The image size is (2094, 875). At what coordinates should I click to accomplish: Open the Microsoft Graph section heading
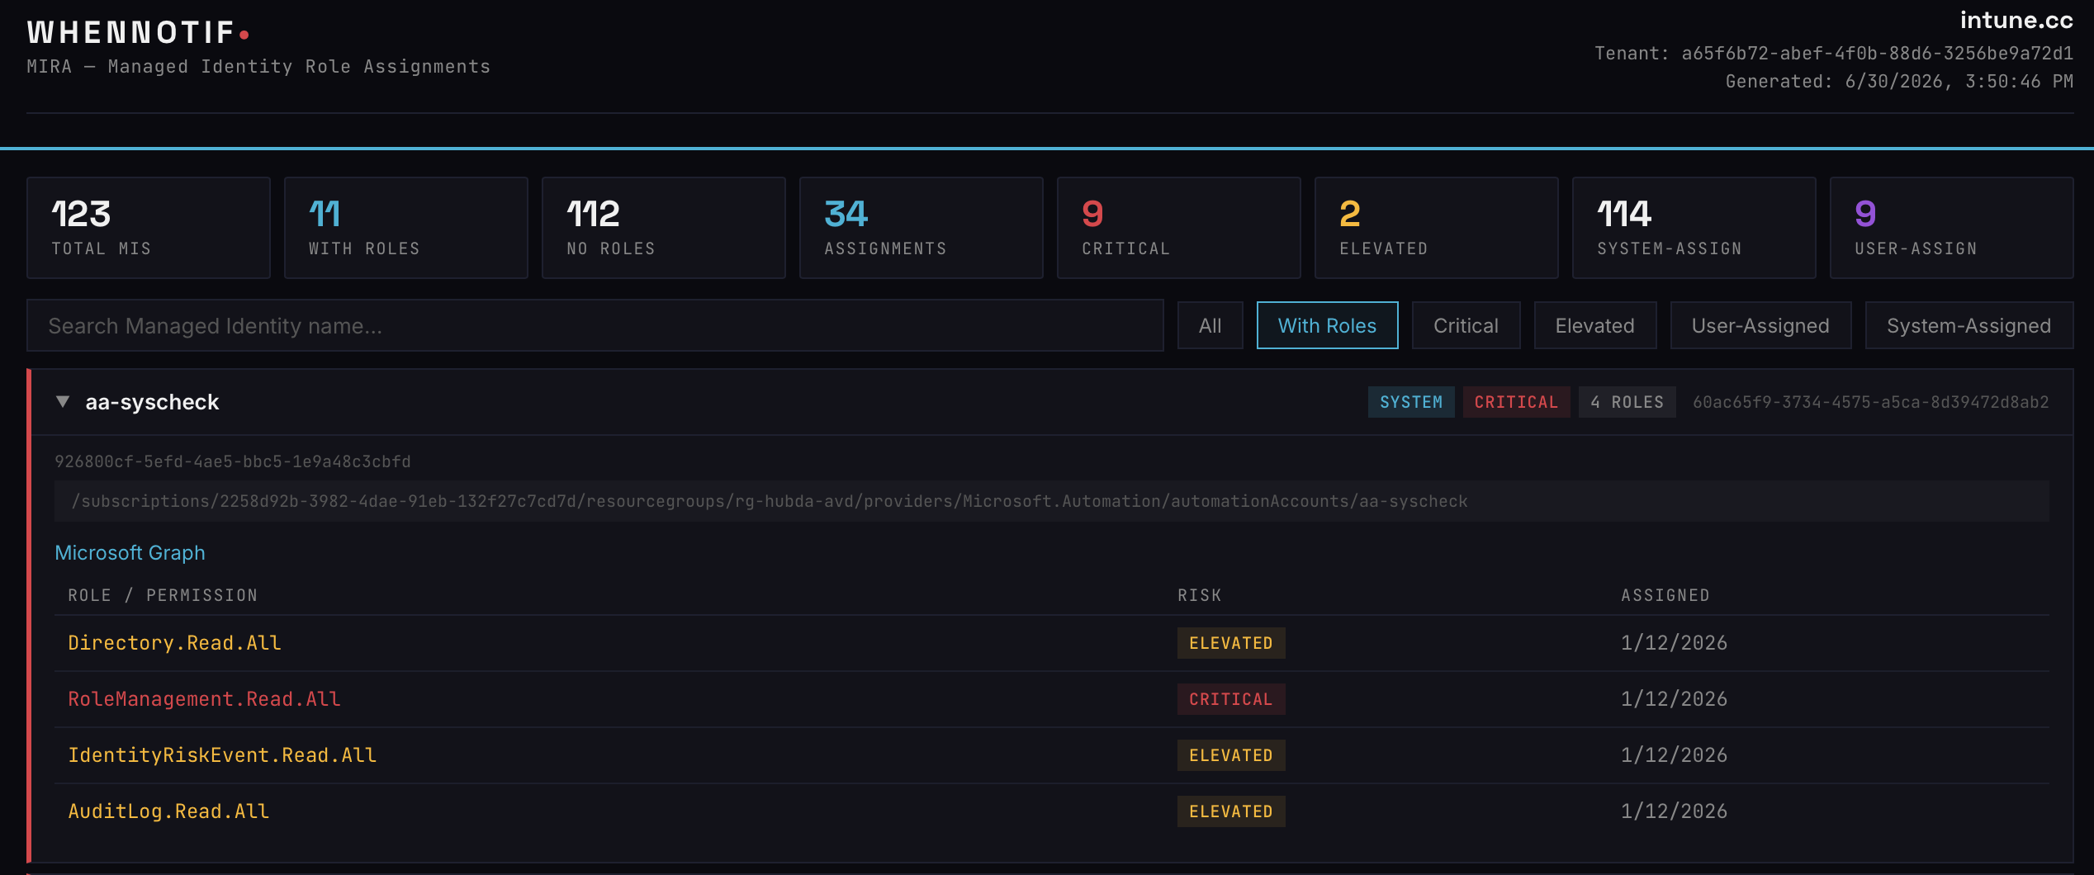pos(130,553)
